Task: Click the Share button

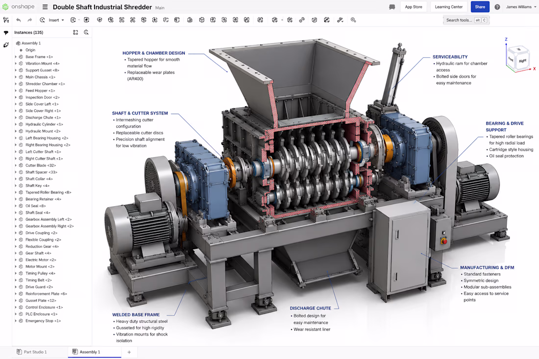Action: (x=480, y=7)
